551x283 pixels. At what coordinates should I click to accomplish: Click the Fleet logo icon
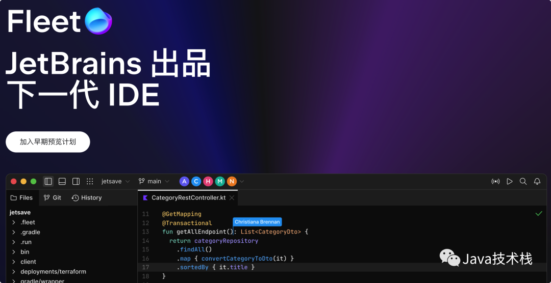[x=98, y=21]
